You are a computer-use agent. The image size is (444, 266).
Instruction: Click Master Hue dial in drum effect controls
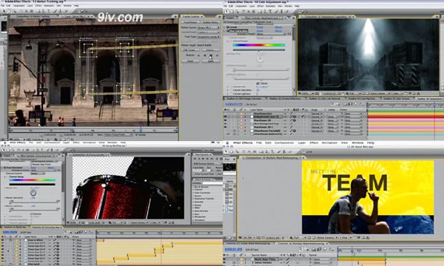[33, 193]
